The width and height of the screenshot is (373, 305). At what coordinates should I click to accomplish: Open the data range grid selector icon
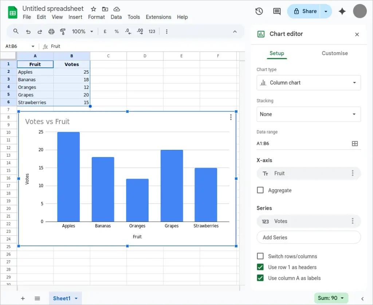tap(355, 144)
